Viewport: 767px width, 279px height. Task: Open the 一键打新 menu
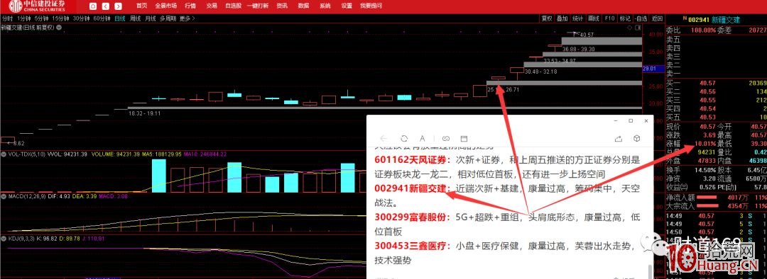(x=258, y=6)
